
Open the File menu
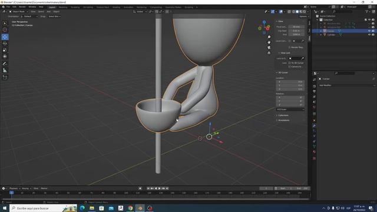(8, 7)
